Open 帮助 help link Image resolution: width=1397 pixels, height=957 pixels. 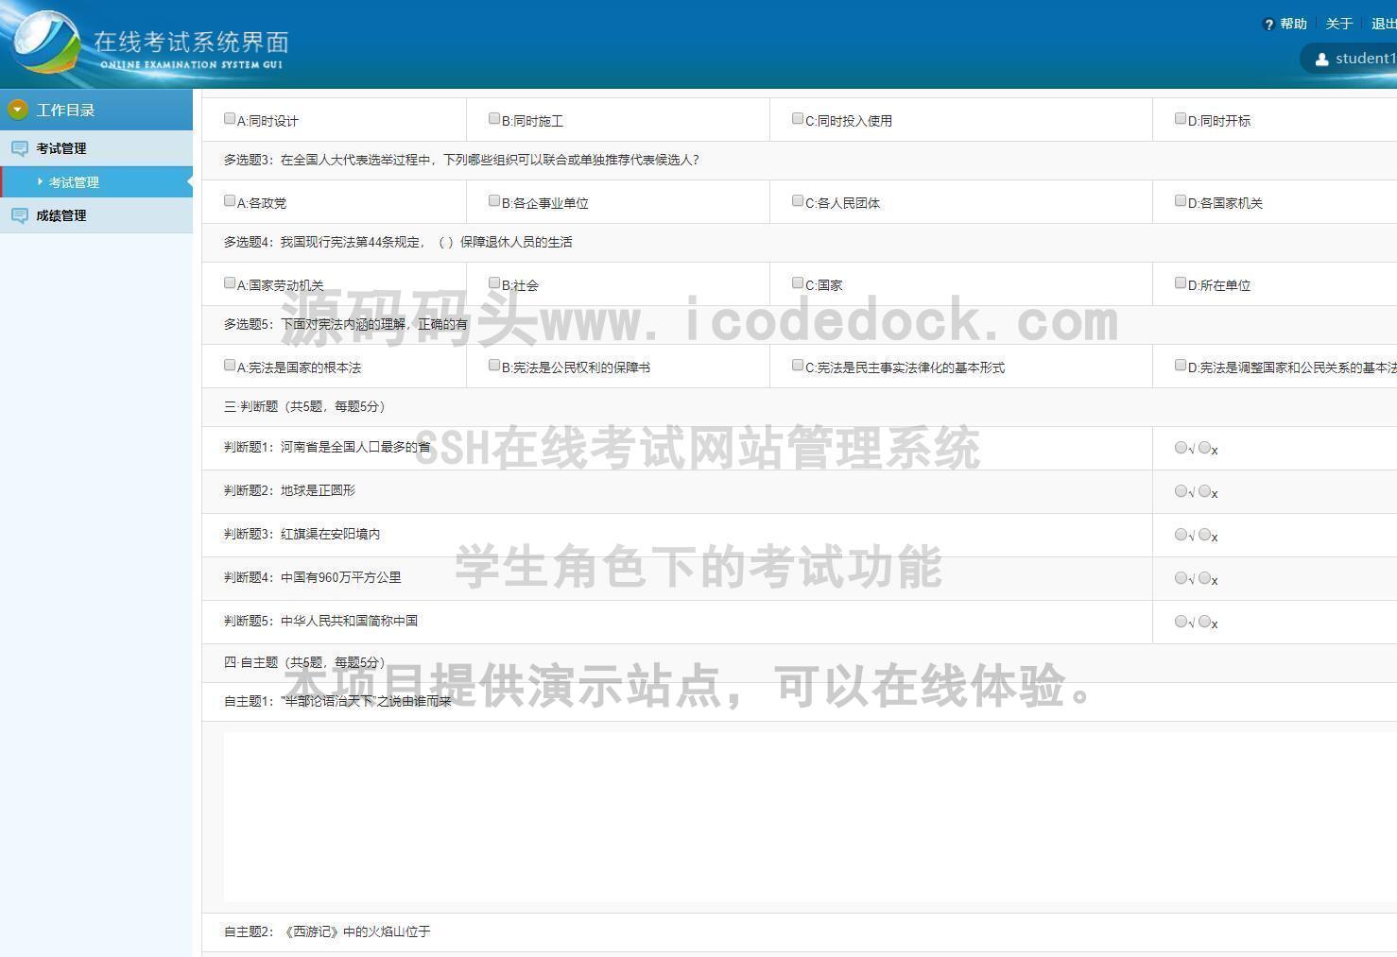coord(1293,25)
